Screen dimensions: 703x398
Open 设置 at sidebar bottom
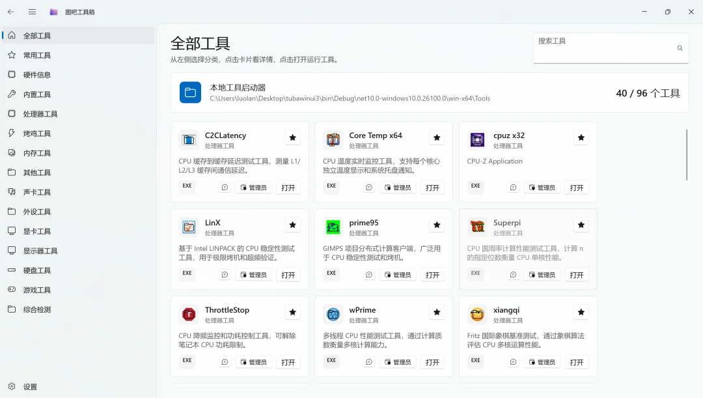pyautogui.click(x=79, y=387)
